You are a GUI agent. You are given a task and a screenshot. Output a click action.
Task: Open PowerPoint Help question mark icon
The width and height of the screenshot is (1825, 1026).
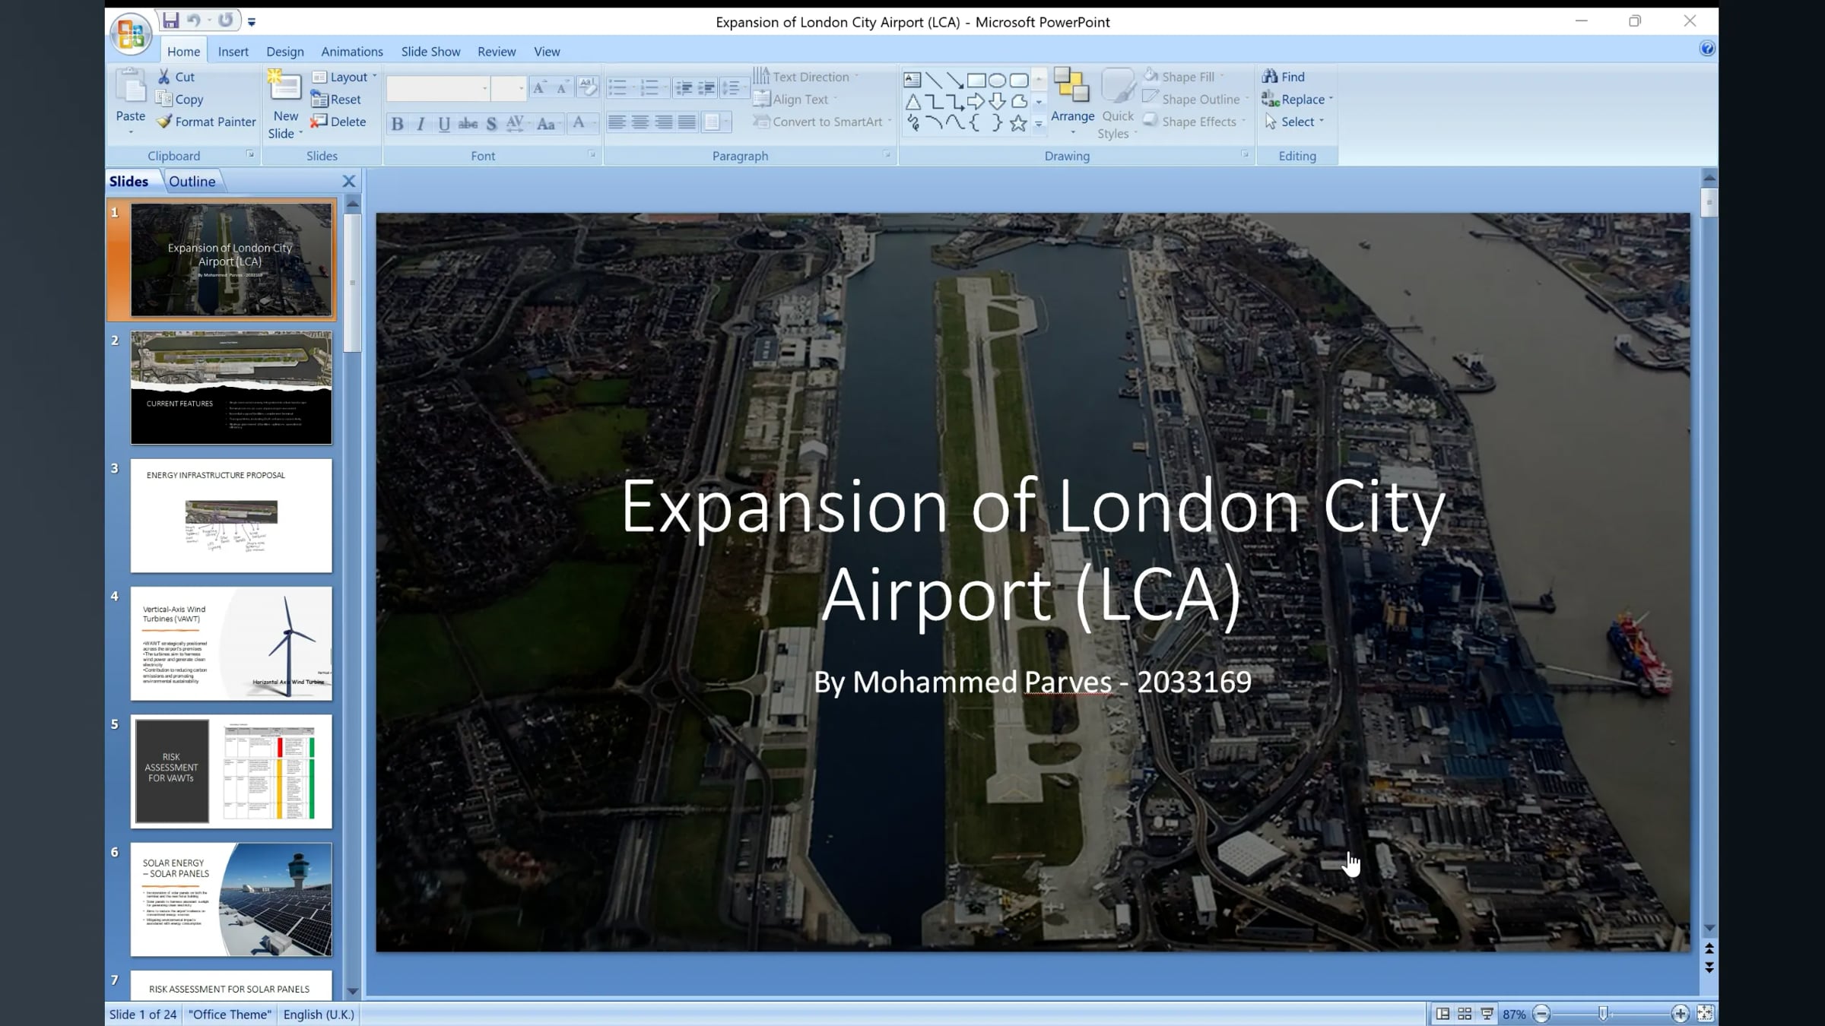(1707, 49)
